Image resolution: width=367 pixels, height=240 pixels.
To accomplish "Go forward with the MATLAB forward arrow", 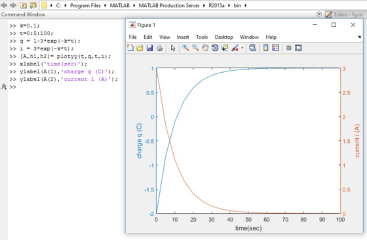I will click(13, 5).
